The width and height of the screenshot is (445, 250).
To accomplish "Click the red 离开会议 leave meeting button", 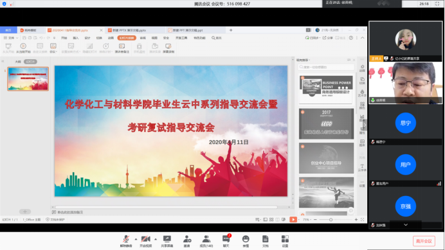I will 424,241.
